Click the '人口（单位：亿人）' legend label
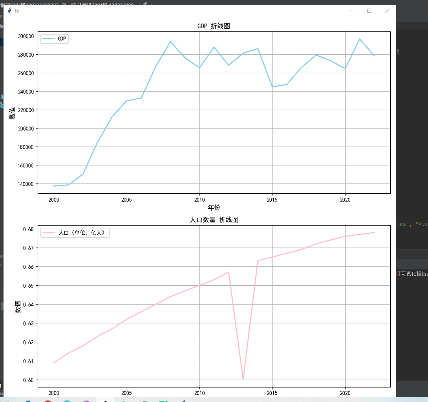Viewport: 428px width, 402px height. [x=82, y=233]
